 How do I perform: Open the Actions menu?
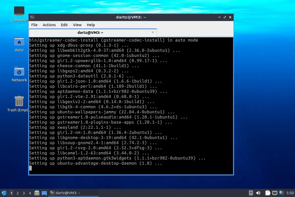pos(49,25)
